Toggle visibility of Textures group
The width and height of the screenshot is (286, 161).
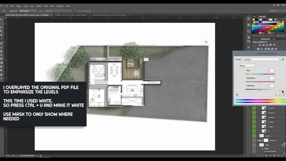254,140
